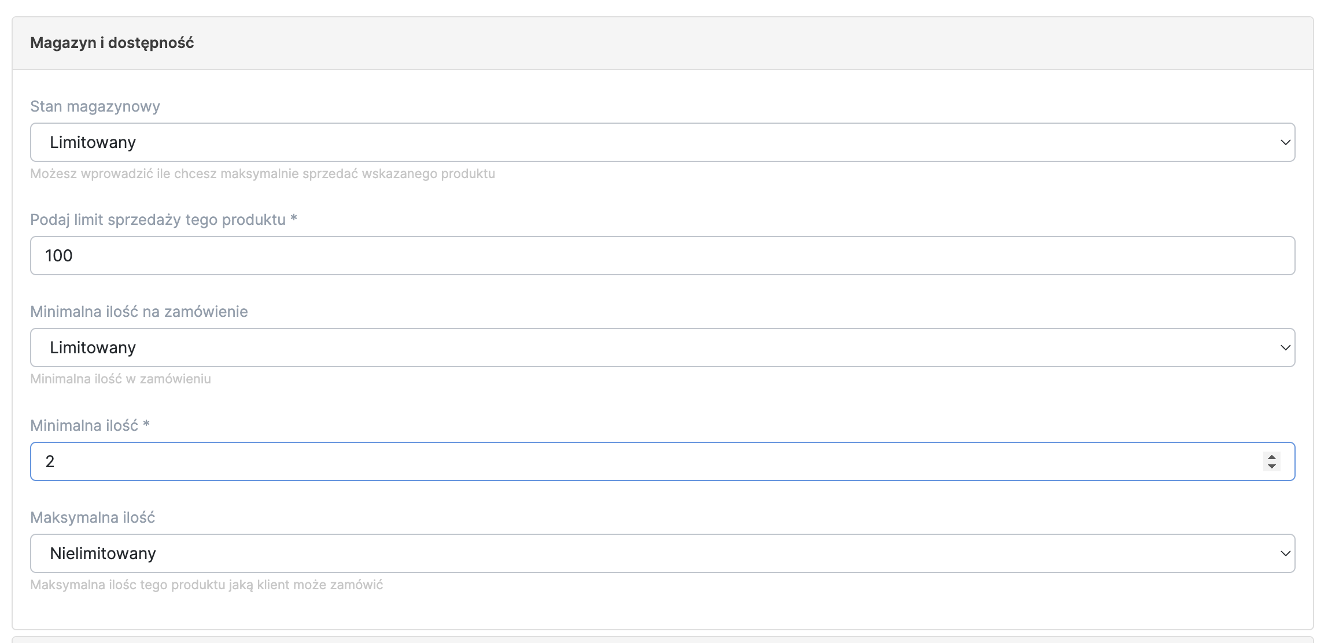Screen dimensions: 1328x643
Task: Click the 'Nielimitowany' value text
Action: click(103, 553)
